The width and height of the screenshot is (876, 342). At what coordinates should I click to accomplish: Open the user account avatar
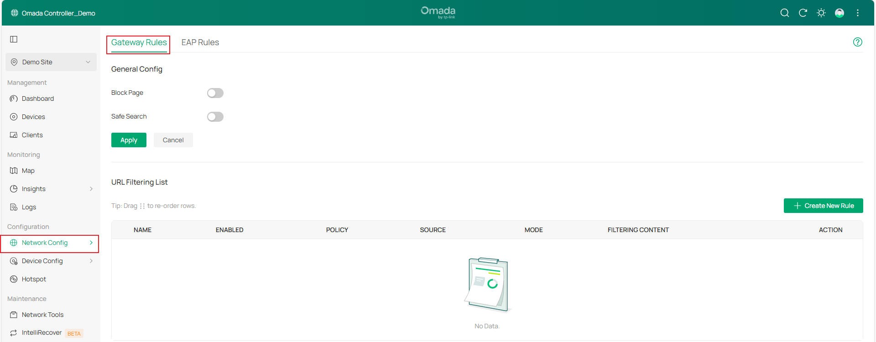[839, 13]
